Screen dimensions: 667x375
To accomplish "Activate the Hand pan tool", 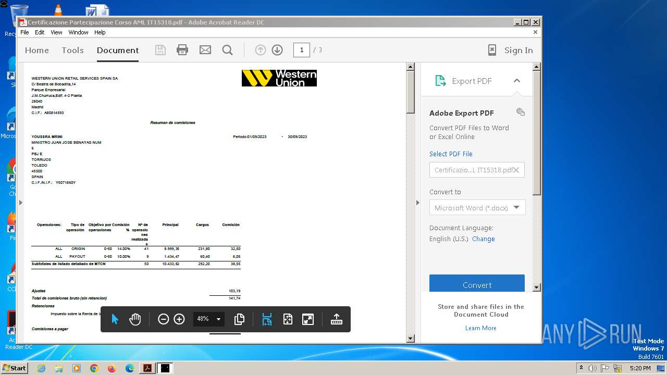I will [135, 319].
